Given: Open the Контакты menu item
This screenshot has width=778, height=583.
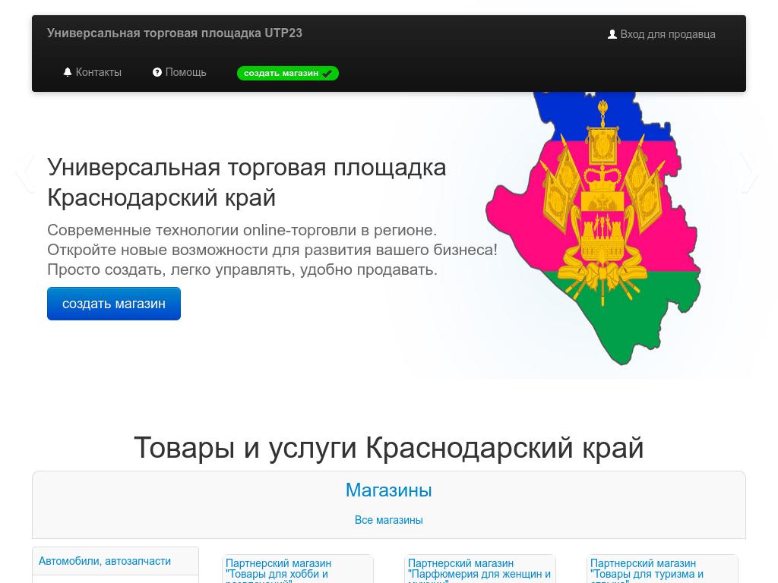Looking at the screenshot, I should 98,72.
